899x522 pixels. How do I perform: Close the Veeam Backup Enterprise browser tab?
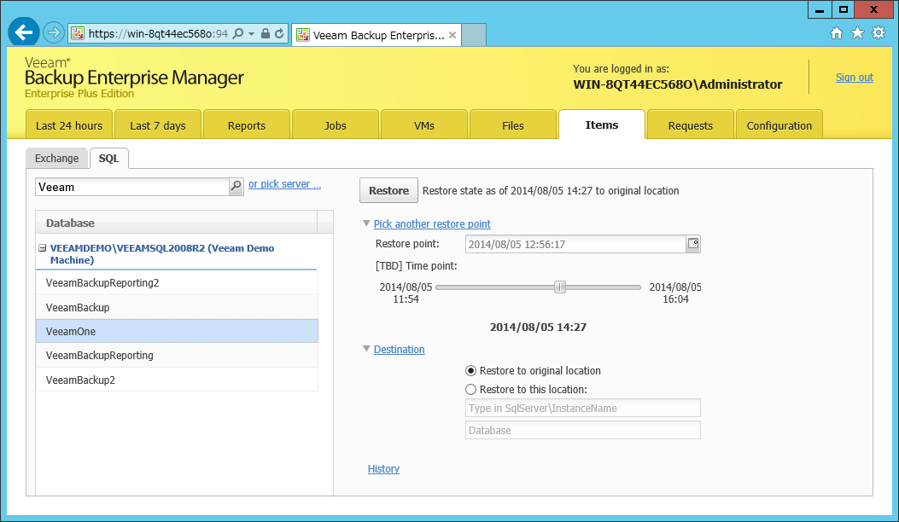(452, 35)
